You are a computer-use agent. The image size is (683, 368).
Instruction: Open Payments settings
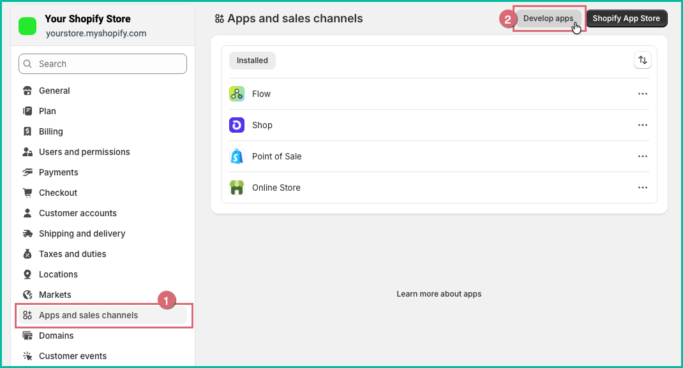102,172
